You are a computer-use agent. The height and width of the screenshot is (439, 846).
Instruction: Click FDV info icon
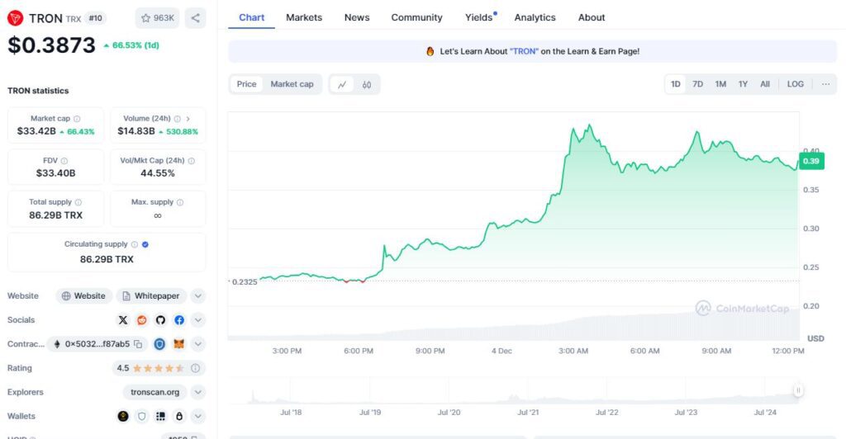pos(64,161)
